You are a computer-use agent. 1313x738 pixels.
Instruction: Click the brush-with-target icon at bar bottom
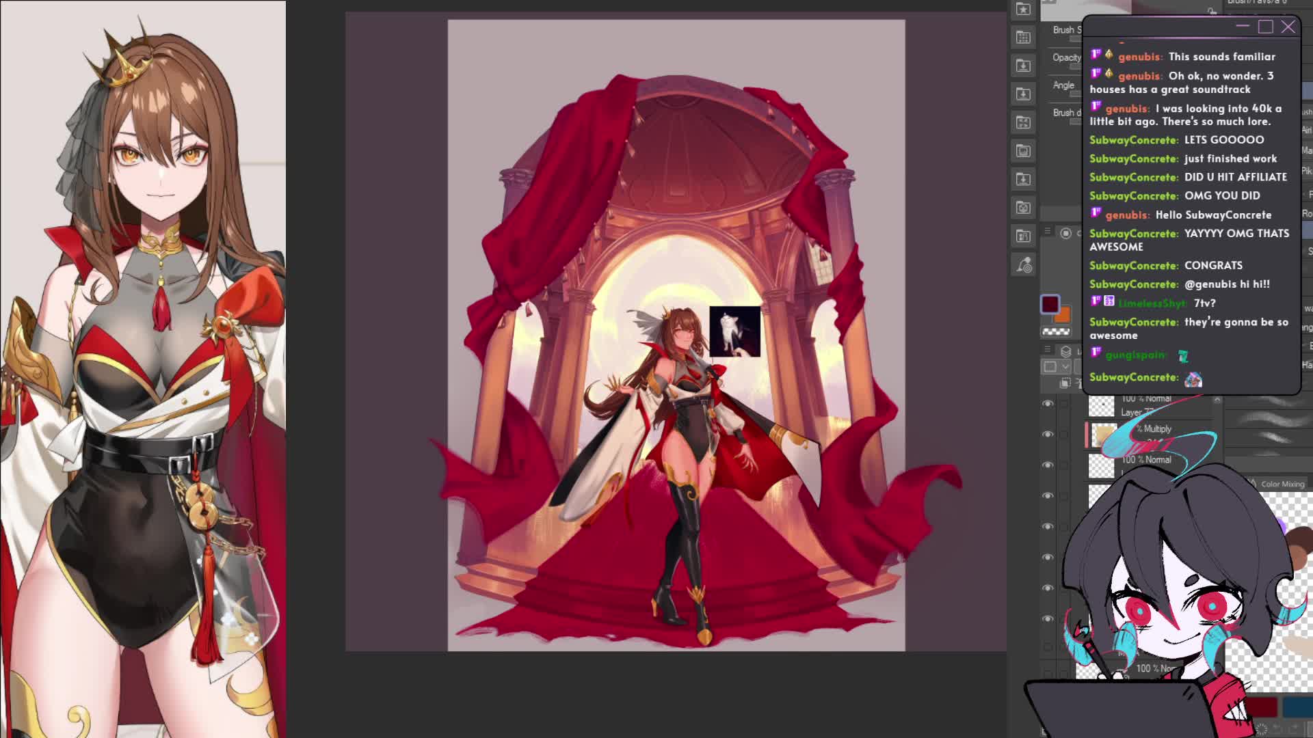click(1023, 264)
